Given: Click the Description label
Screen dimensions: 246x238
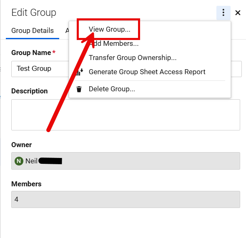Looking at the screenshot, I should [30, 91].
